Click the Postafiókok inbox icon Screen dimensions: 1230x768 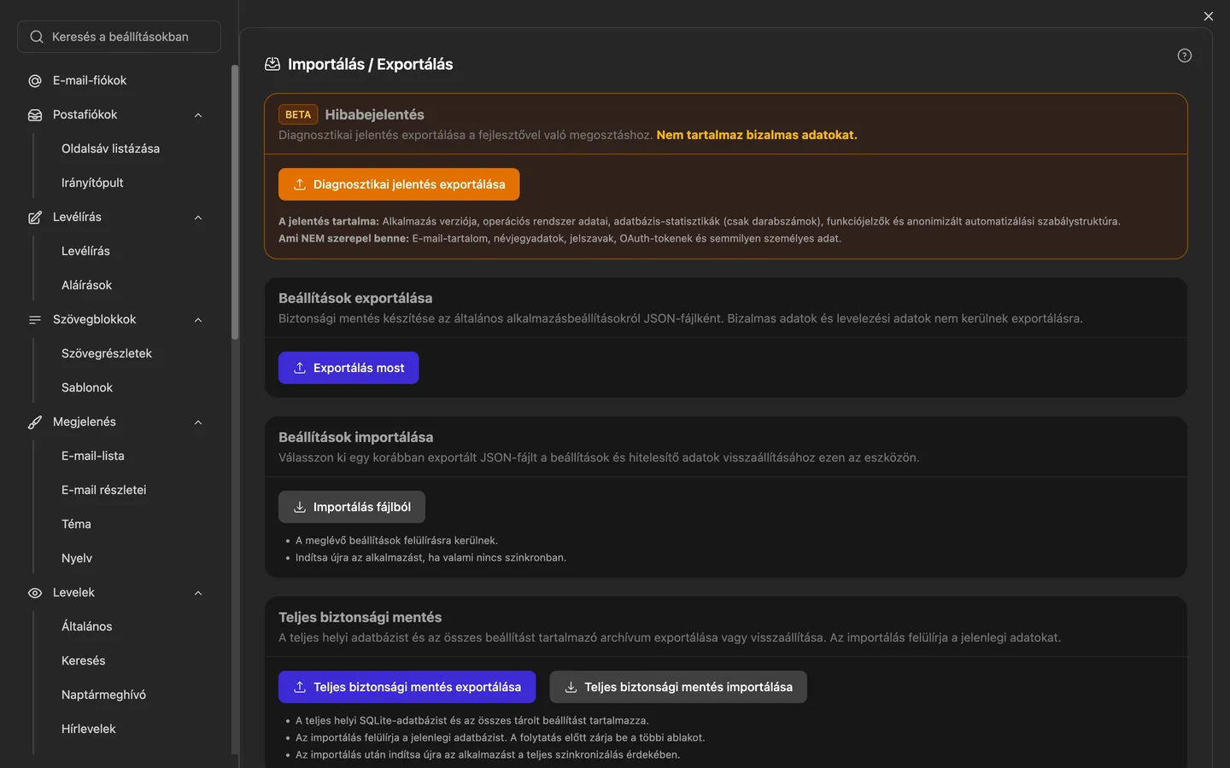(x=35, y=115)
